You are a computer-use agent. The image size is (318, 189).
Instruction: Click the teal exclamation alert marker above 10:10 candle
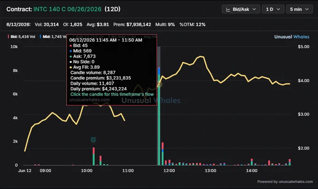[x=93, y=140]
